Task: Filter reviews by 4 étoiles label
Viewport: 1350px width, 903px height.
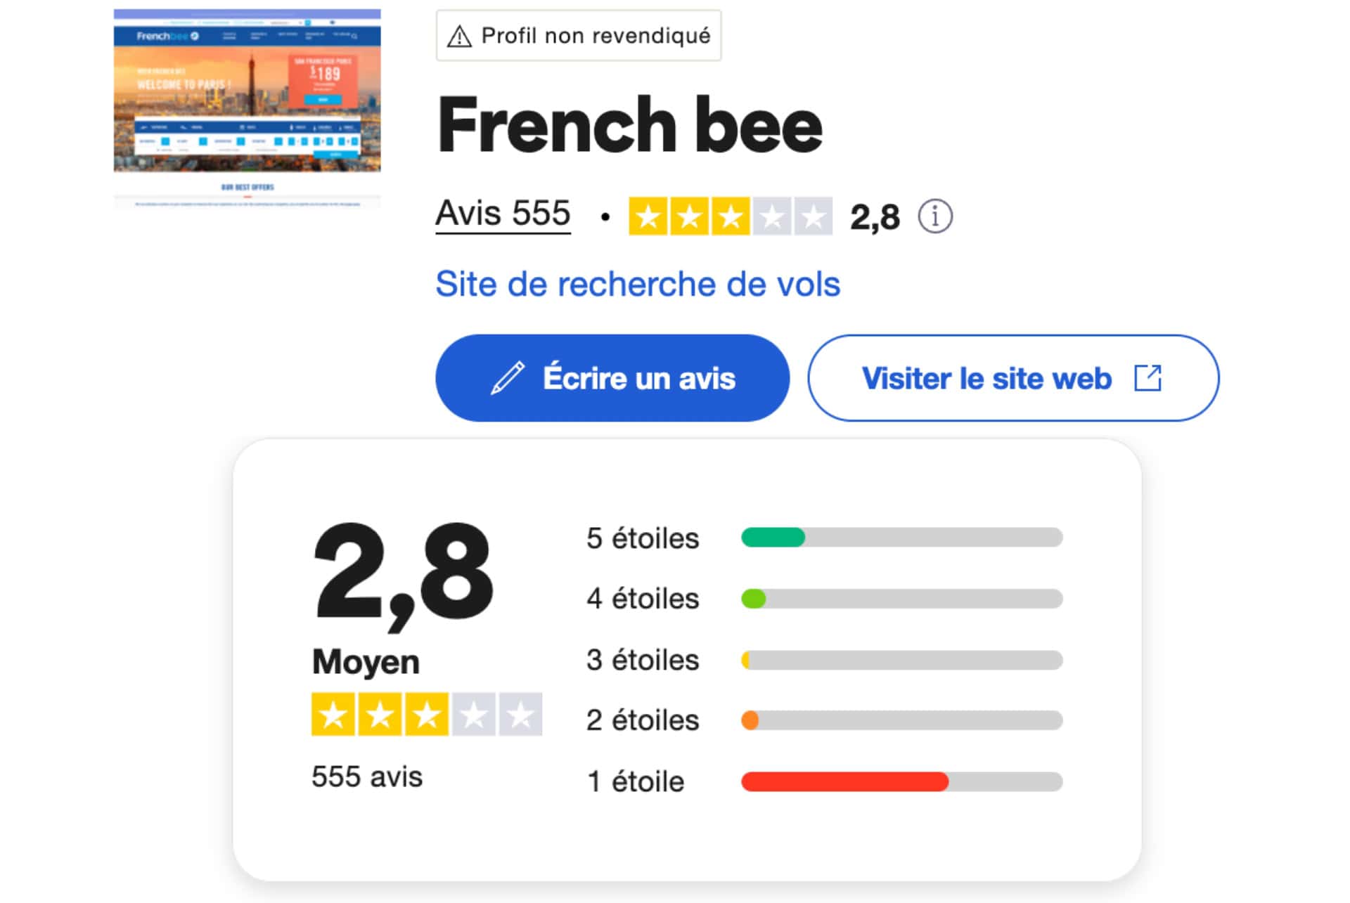Action: 643,599
